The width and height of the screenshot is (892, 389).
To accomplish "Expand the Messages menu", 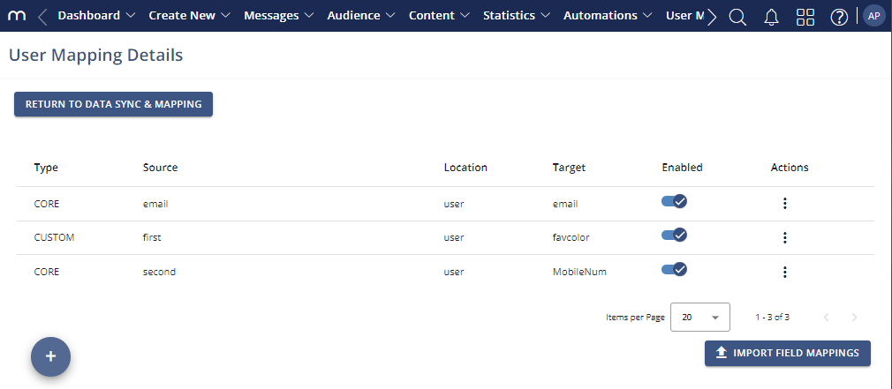I will [279, 16].
